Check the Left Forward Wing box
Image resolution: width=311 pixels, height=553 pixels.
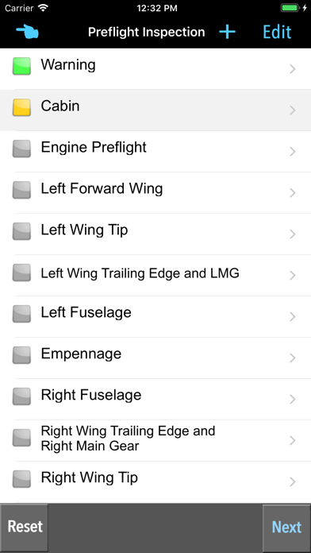(x=21, y=190)
